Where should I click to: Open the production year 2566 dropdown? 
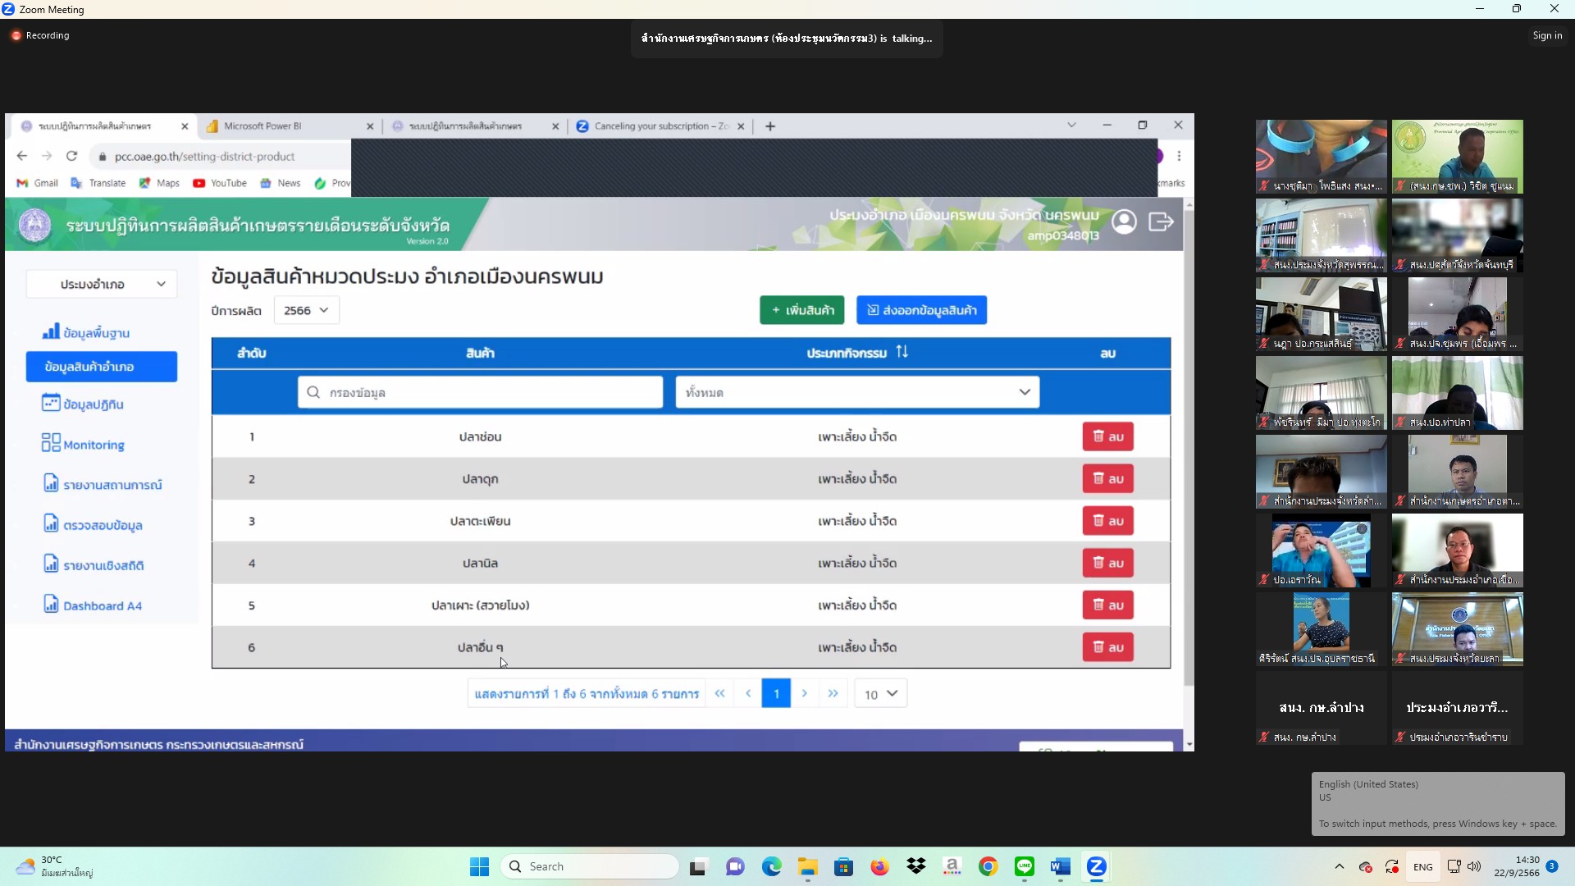tap(306, 310)
